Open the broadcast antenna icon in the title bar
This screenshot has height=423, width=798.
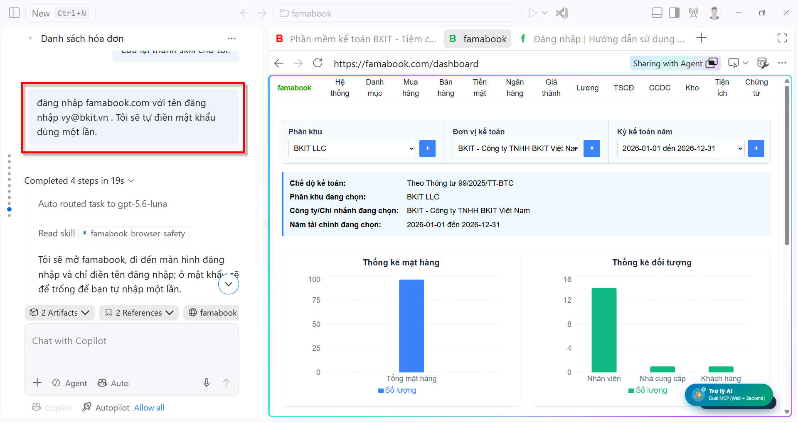(x=693, y=13)
